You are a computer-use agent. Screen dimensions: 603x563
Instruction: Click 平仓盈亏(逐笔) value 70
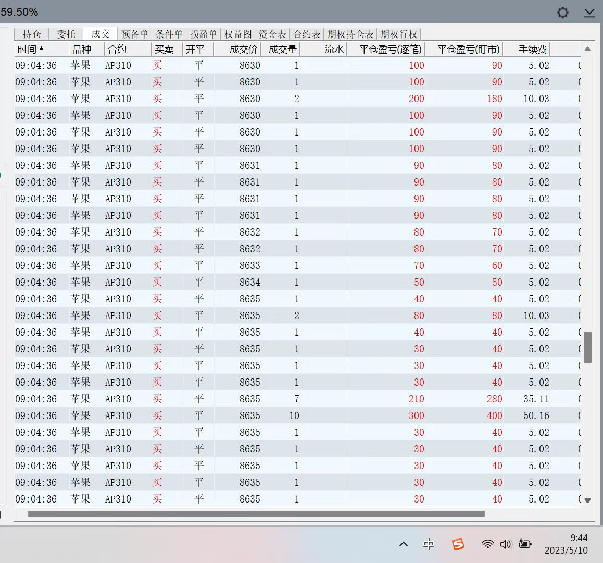pos(419,265)
